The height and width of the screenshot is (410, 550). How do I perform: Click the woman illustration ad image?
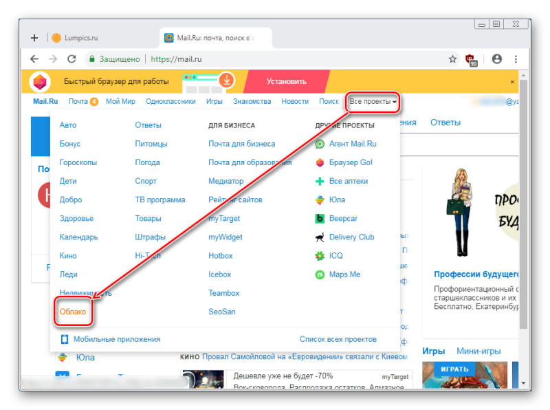[459, 213]
